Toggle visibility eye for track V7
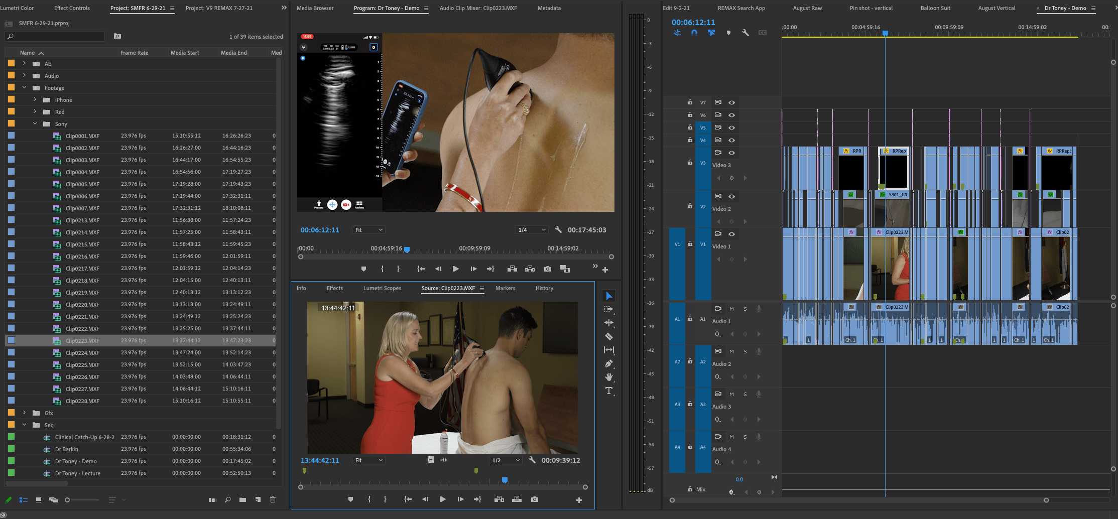This screenshot has width=1118, height=519. pos(731,102)
